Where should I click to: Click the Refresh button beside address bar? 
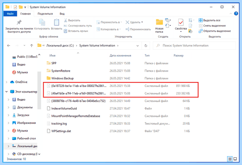click(146, 46)
